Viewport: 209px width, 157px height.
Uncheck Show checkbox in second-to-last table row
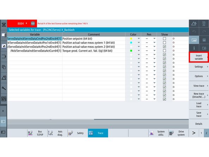coord(165,95)
